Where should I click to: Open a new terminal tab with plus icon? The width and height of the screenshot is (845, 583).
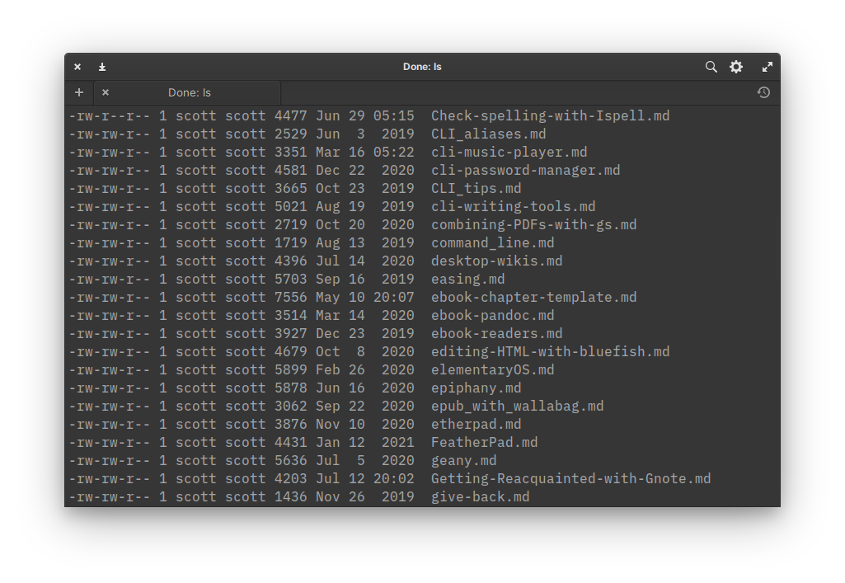79,92
